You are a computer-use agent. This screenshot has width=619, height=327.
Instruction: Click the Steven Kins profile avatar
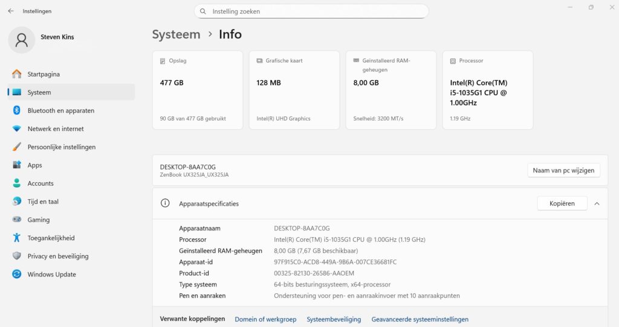(x=21, y=40)
